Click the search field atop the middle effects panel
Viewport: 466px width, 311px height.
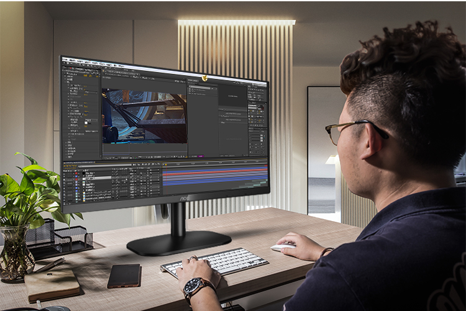pos(200,88)
